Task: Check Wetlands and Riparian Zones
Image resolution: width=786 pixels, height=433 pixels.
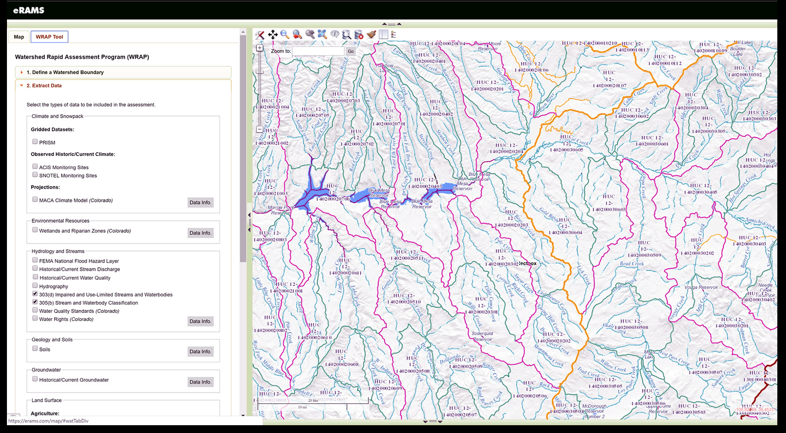Action: (x=35, y=230)
